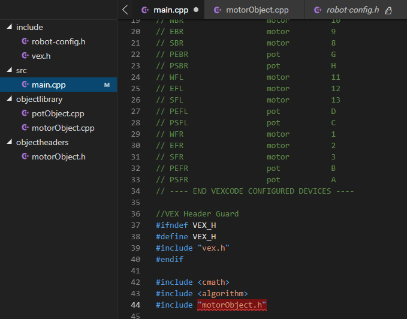Click C++ icon on robot-config.h tab
Viewport: 407px width, 319px height.
[318, 10]
